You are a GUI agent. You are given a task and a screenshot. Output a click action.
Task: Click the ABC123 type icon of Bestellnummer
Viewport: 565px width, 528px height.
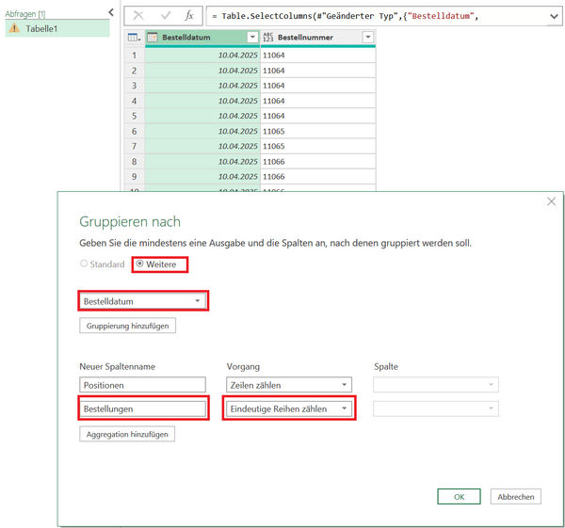[x=268, y=37]
